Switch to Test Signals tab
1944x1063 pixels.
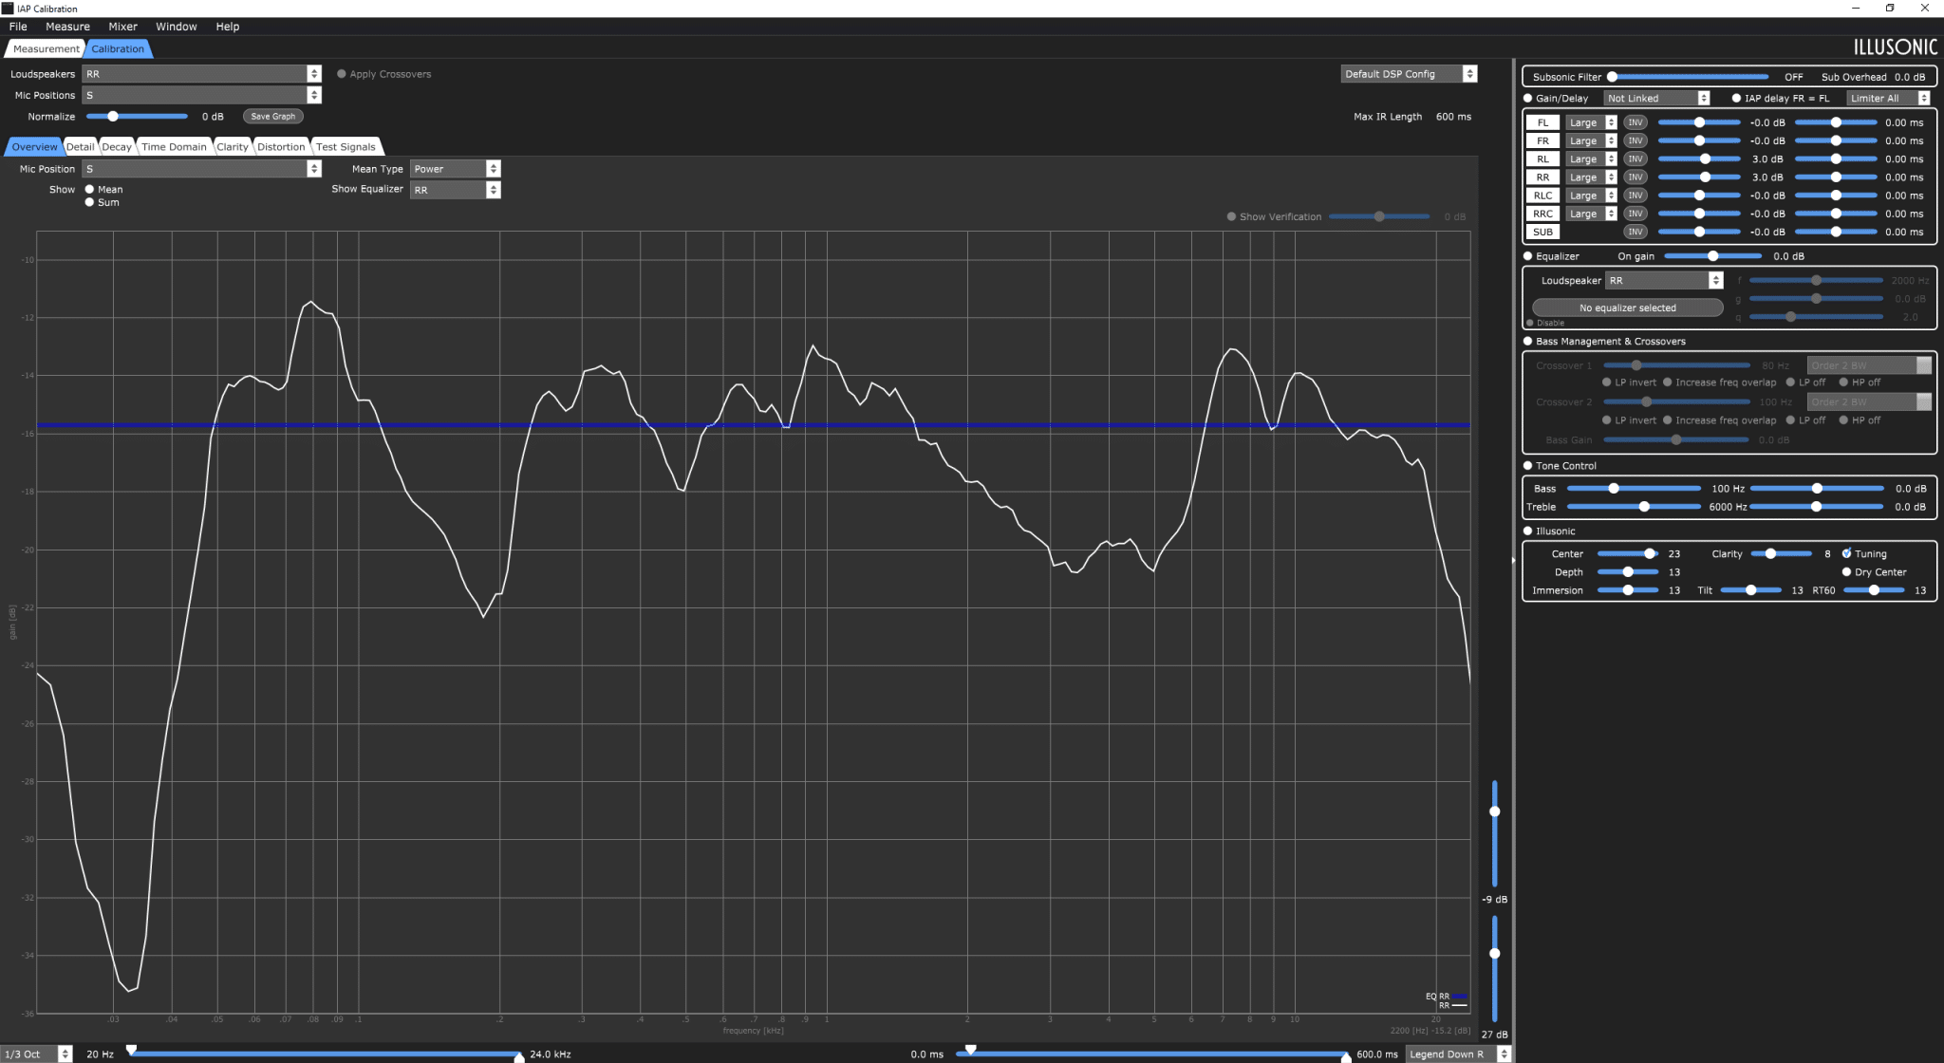coord(346,146)
